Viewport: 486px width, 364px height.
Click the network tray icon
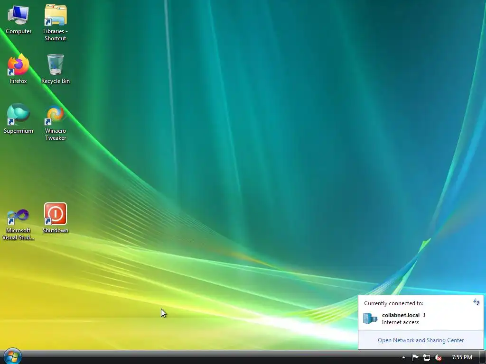click(427, 357)
